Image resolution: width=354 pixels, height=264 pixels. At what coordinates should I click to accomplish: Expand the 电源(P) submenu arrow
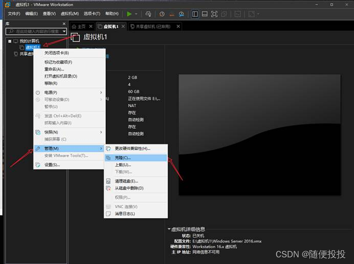[x=101, y=92]
